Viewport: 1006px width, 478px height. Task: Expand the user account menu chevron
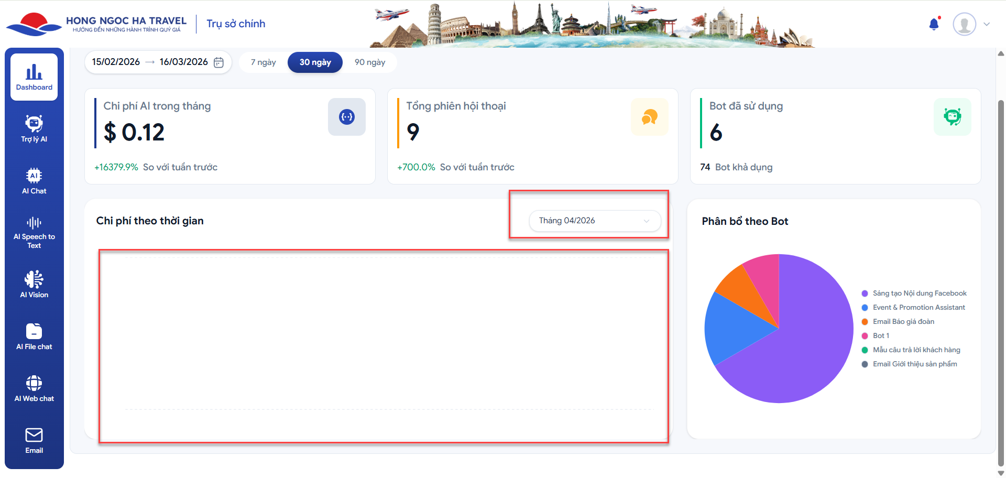[x=987, y=24]
